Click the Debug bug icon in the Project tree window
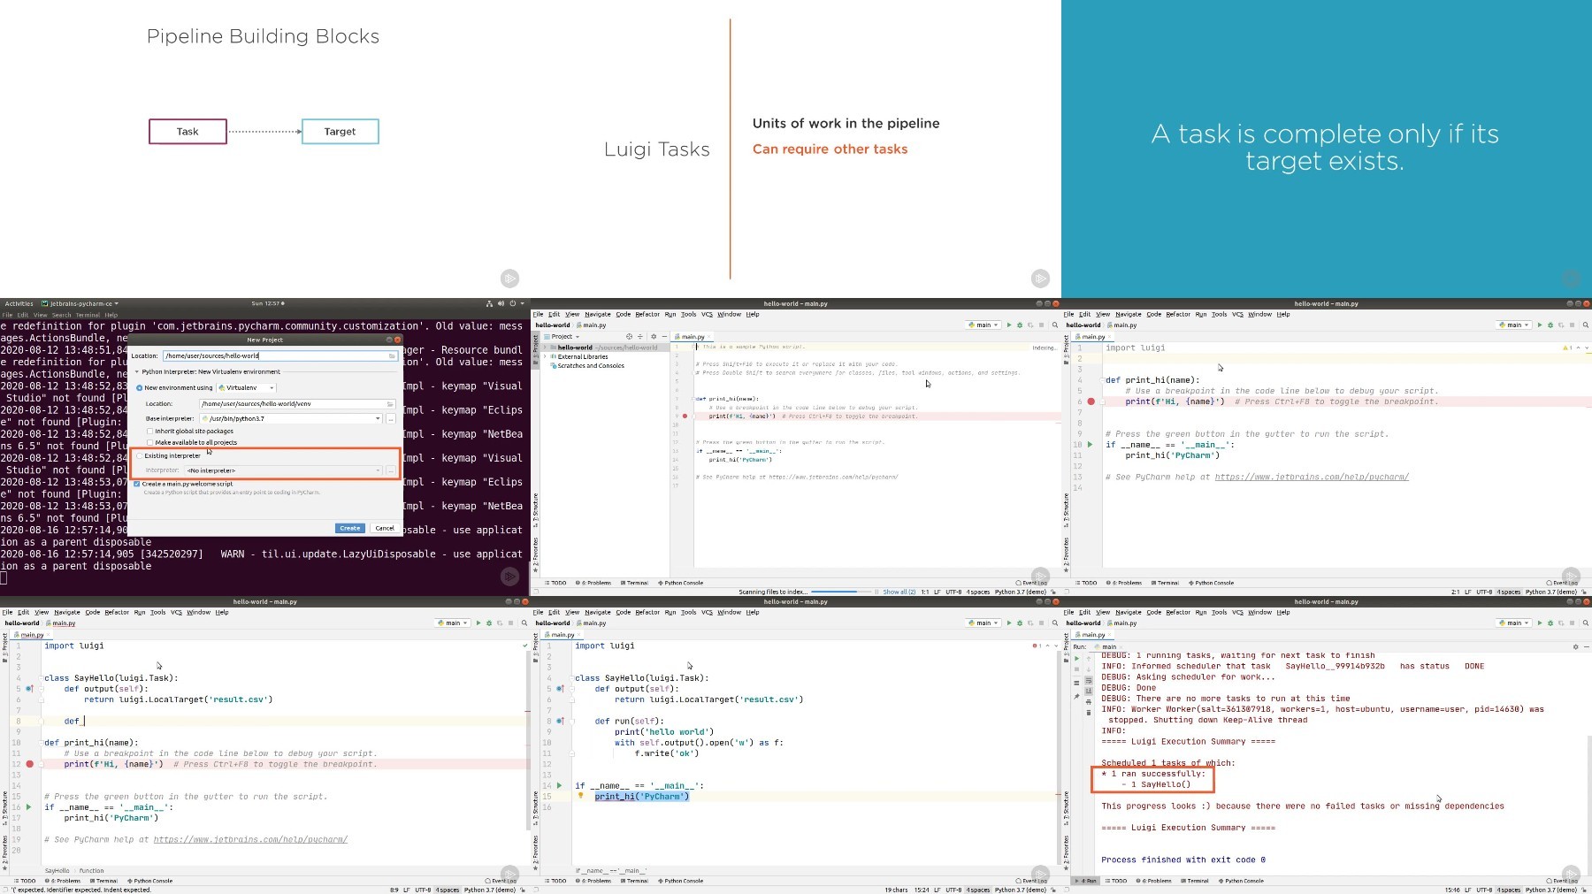 pyautogui.click(x=1020, y=325)
